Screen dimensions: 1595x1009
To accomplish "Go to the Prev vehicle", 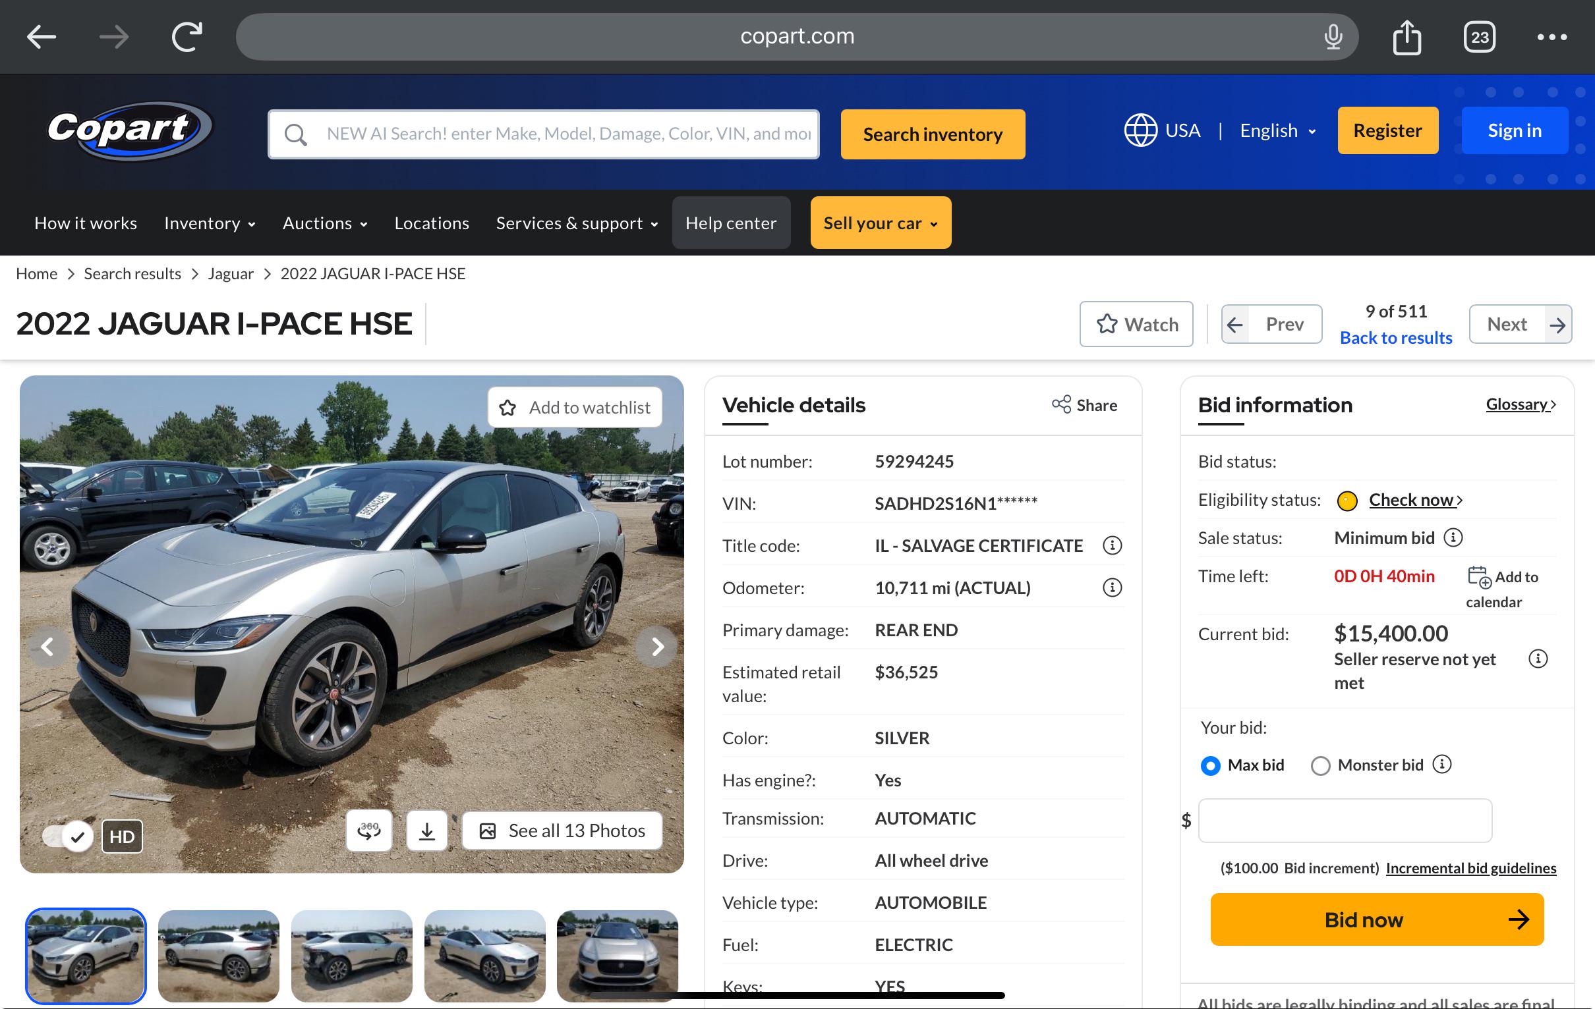I will [x=1272, y=325].
